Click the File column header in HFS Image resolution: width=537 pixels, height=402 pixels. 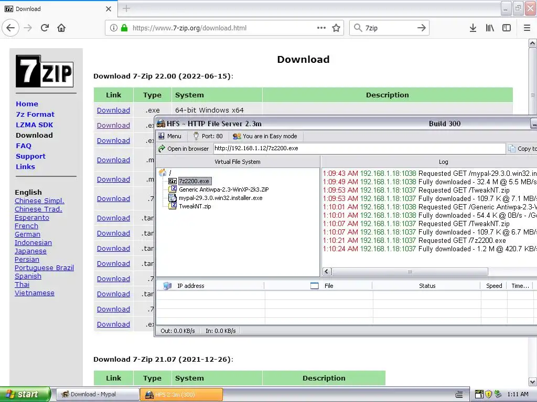(318, 286)
